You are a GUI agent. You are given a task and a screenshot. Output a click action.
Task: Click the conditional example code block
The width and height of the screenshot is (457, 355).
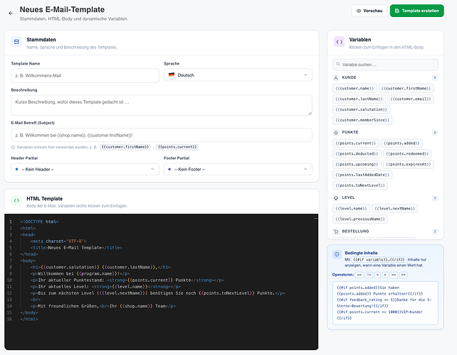[385, 303]
